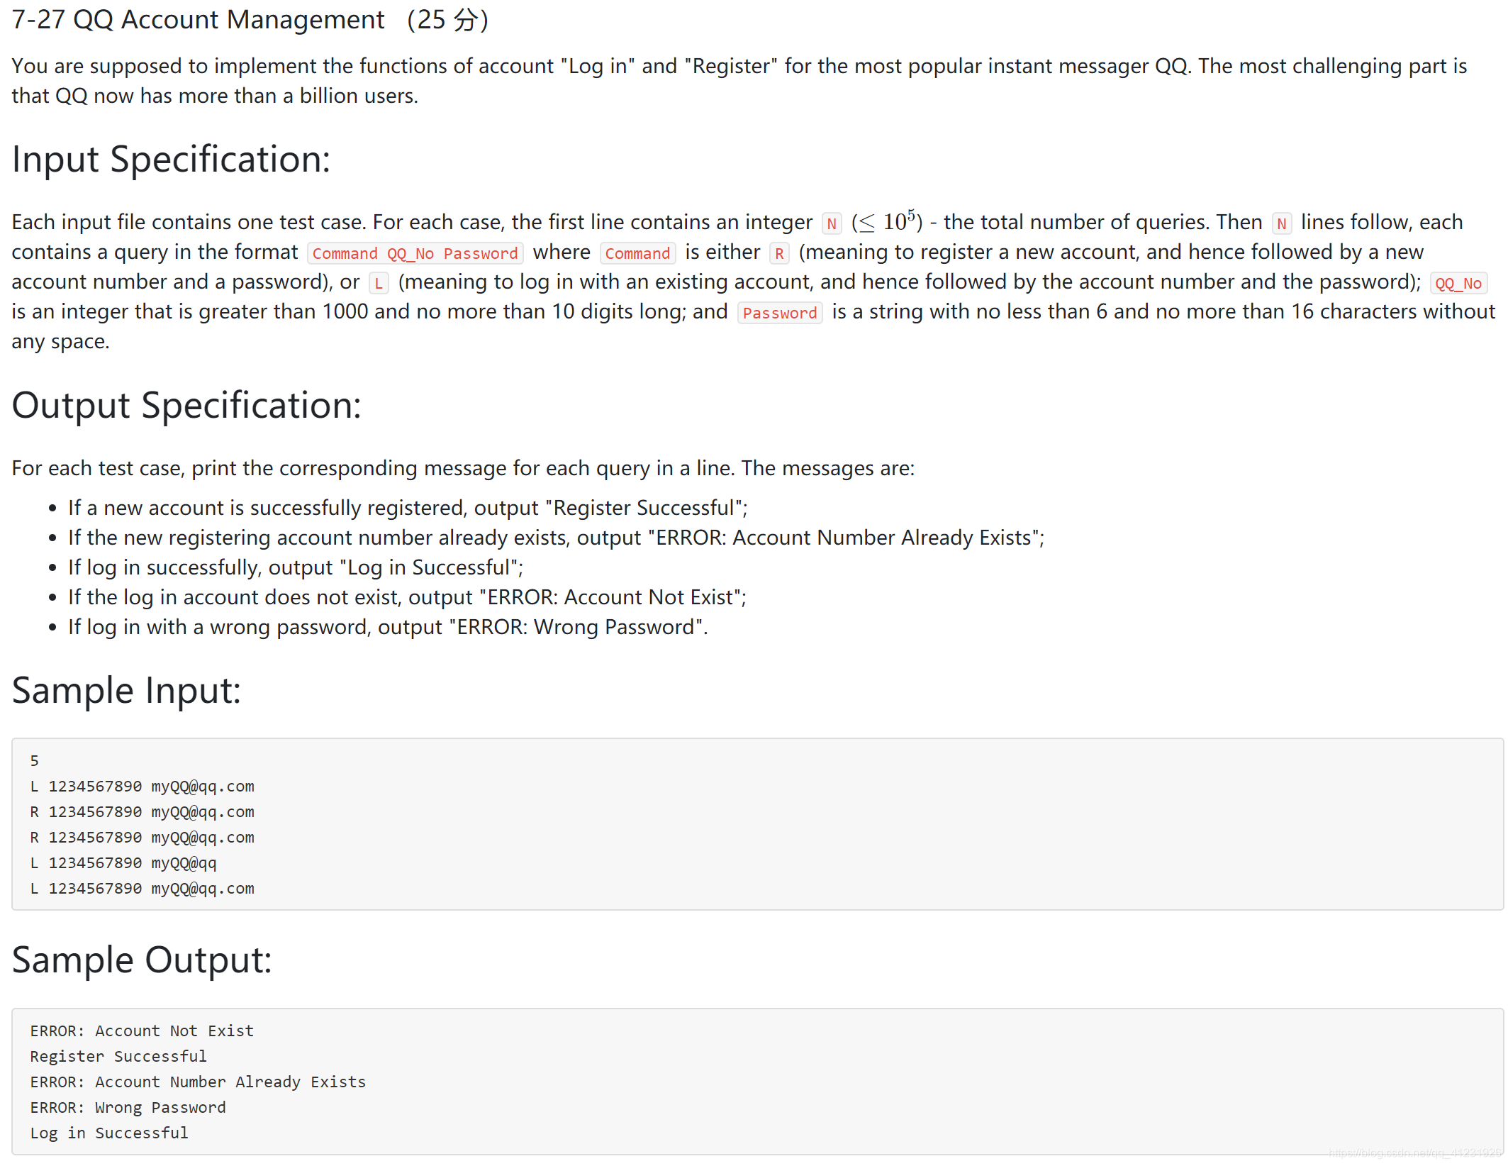Click the sentence starting "For each test case, print"
The height and width of the screenshot is (1166, 1508).
[x=463, y=468]
